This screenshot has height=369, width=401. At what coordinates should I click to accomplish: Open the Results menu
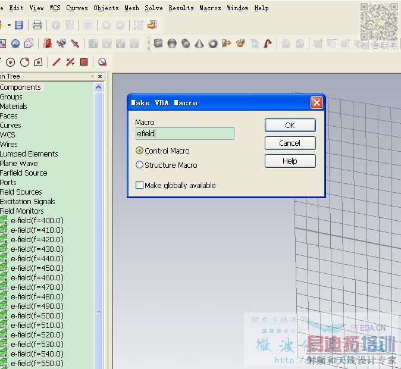coord(181,8)
